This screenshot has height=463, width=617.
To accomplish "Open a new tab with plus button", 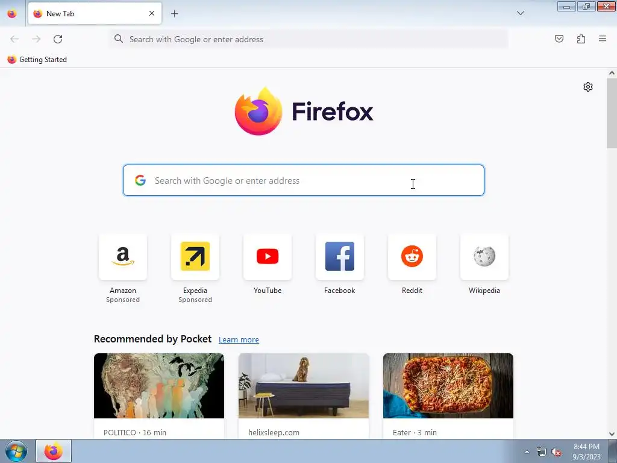I will [x=175, y=14].
